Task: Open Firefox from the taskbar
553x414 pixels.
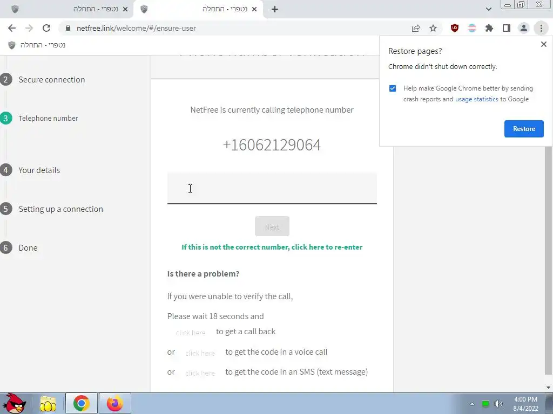Action: click(x=114, y=403)
